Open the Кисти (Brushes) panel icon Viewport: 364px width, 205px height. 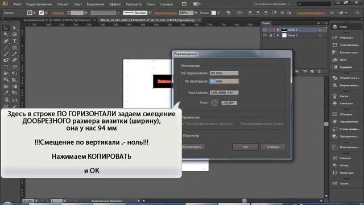(x=334, y=96)
